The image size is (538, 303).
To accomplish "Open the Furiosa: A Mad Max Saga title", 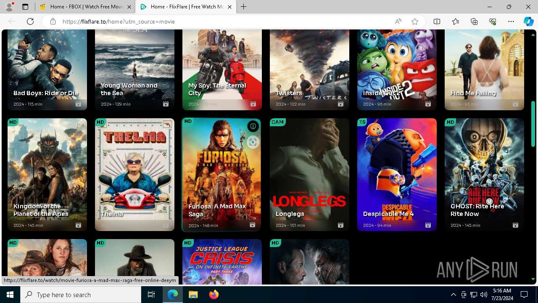I will tap(217, 210).
